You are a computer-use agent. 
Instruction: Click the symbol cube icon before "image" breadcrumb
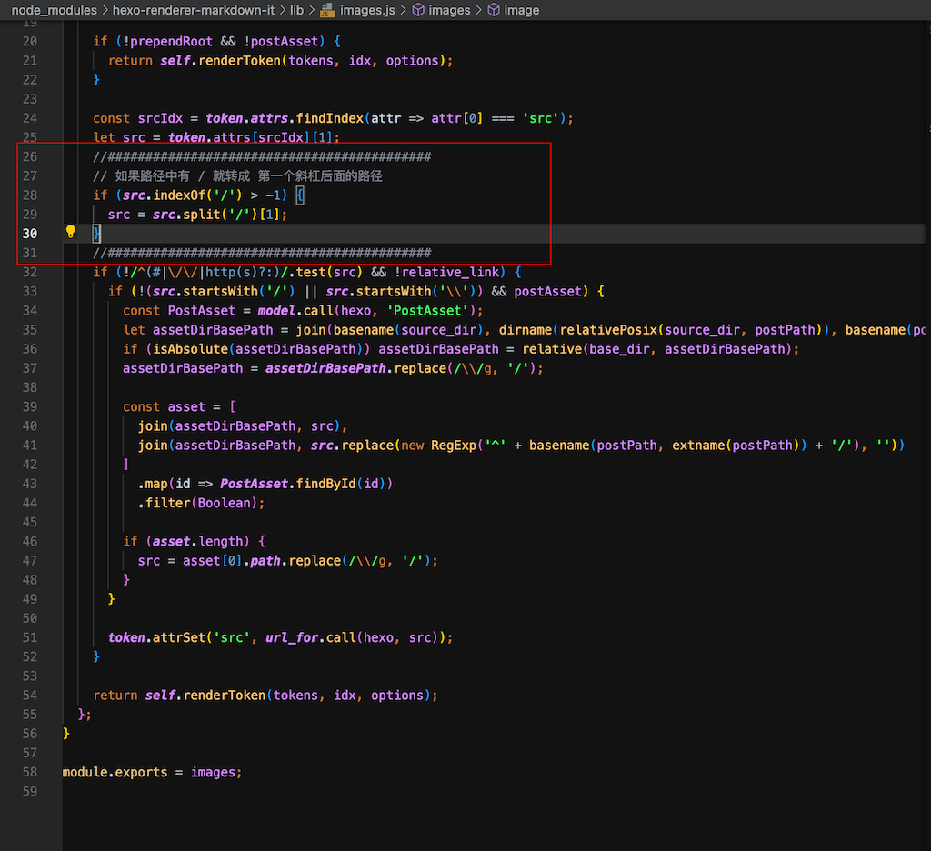pos(492,11)
